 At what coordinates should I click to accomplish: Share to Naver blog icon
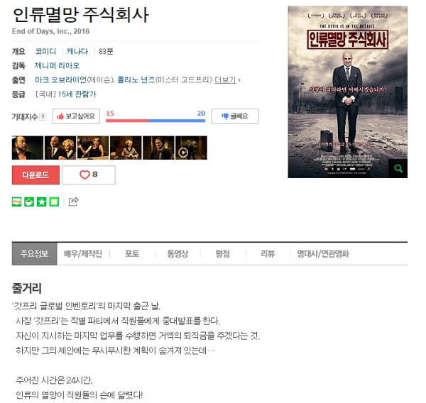(x=16, y=201)
